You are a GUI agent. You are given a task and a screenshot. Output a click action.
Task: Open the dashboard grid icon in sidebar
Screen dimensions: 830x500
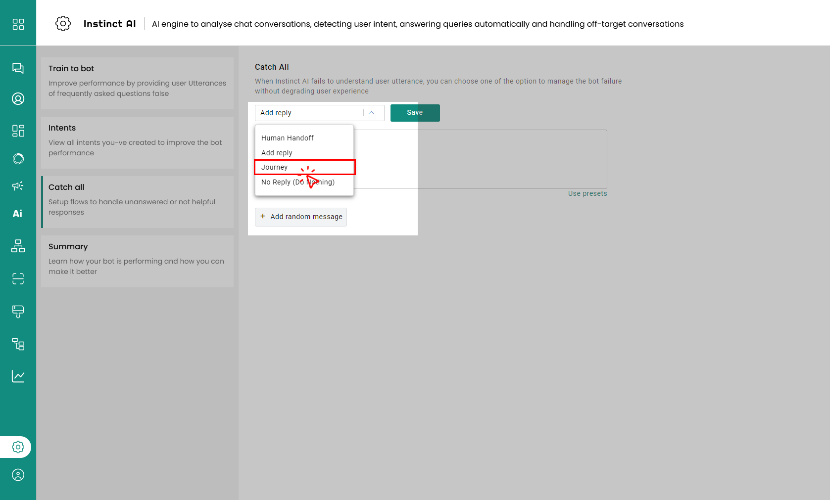coord(18,24)
